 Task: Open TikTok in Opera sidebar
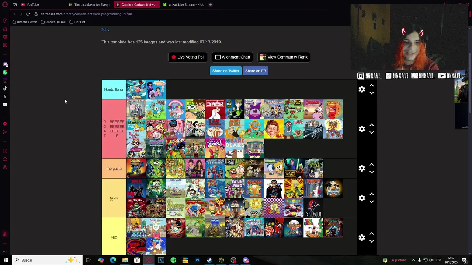click(x=5, y=88)
